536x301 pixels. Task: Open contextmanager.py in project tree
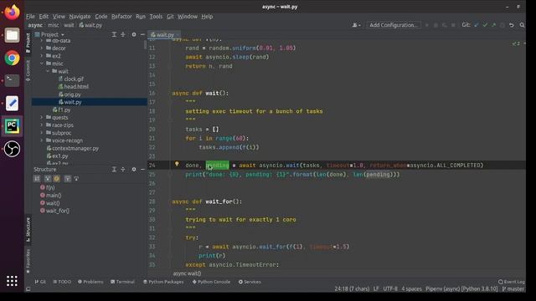(x=73, y=149)
